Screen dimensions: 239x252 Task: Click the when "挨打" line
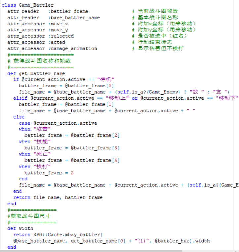coord(35,166)
